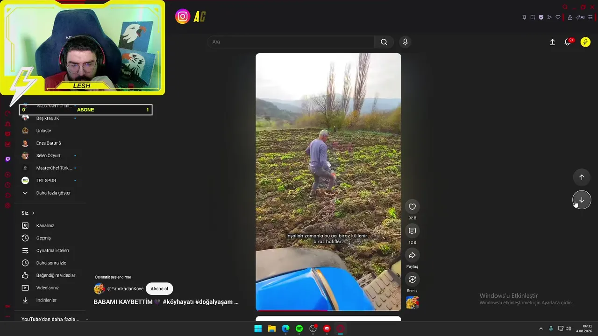Image resolution: width=598 pixels, height=336 pixels.
Task: Click the Ara search field
Action: tap(291, 42)
